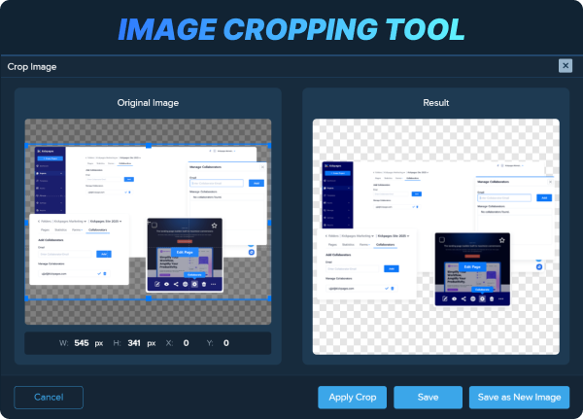583x419 pixels.
Task: Click Edit Page in the Original Image preview
Action: [184, 252]
